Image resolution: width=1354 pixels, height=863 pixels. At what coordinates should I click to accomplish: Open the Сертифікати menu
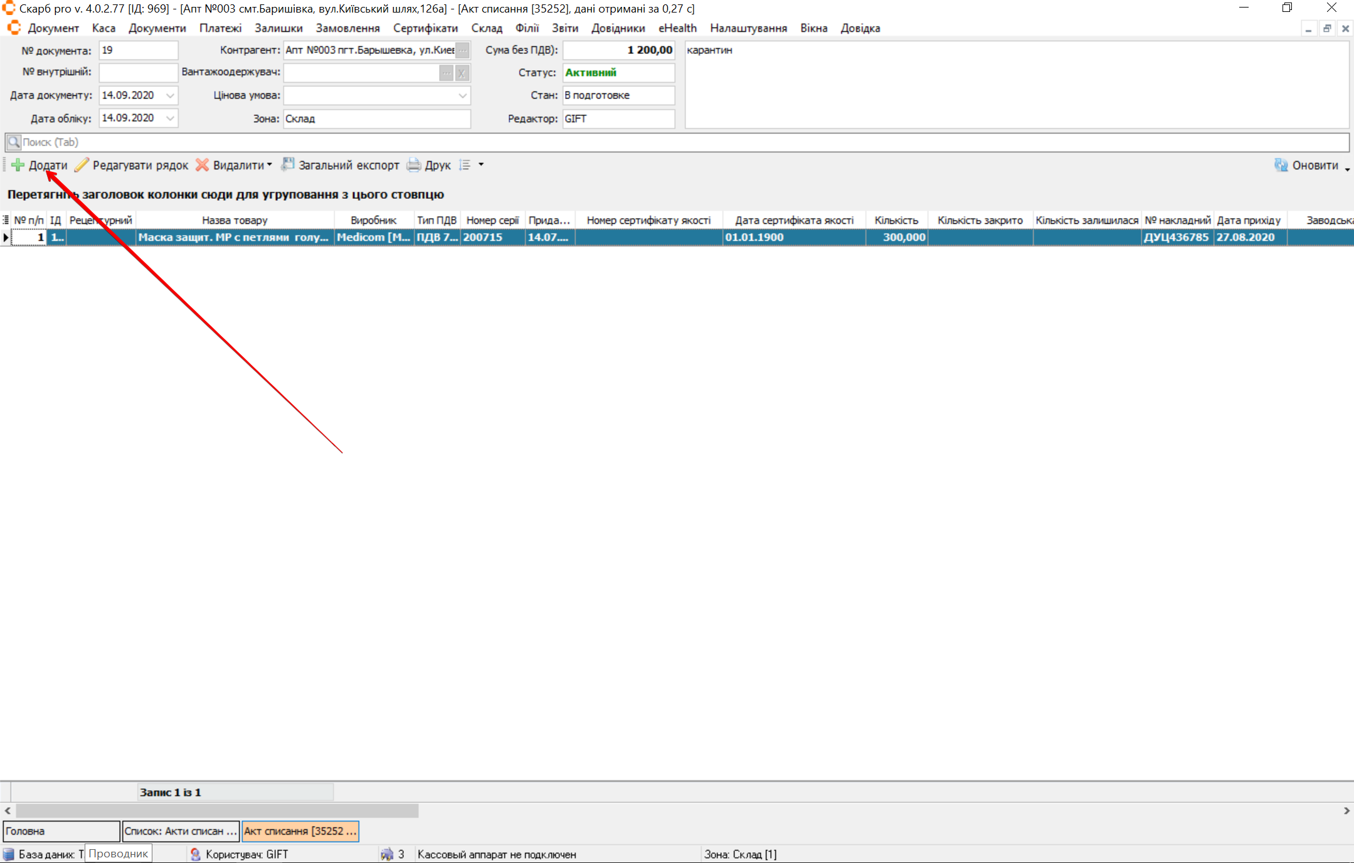(425, 28)
